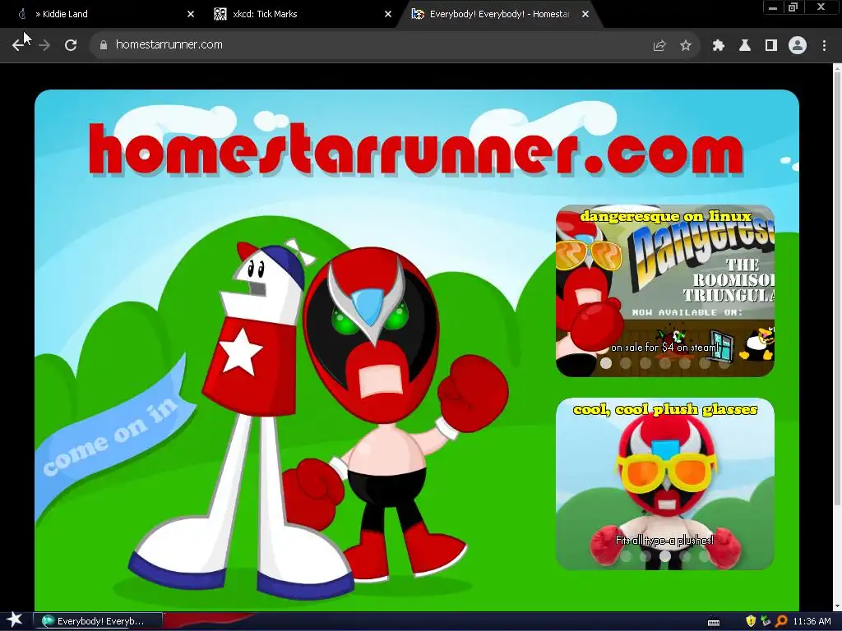This screenshot has height=631, width=842.
Task: Select fourth dot of plush glasses carousel
Action: [685, 556]
